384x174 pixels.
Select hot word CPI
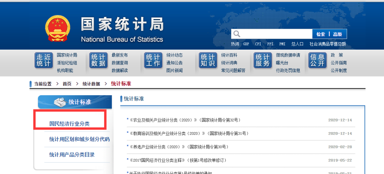click(258, 44)
